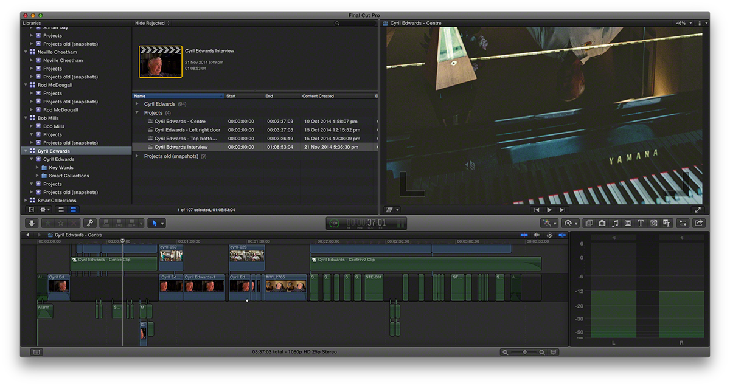Open the Retime speed menu
This screenshot has width=730, height=386.
click(570, 223)
